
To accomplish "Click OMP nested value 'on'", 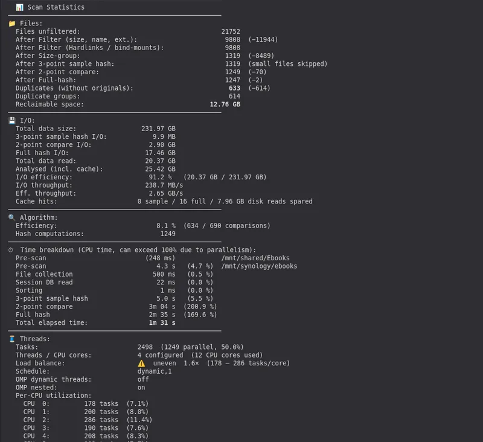I will (141, 388).
